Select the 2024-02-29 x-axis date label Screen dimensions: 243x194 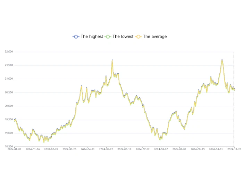pos(51,149)
